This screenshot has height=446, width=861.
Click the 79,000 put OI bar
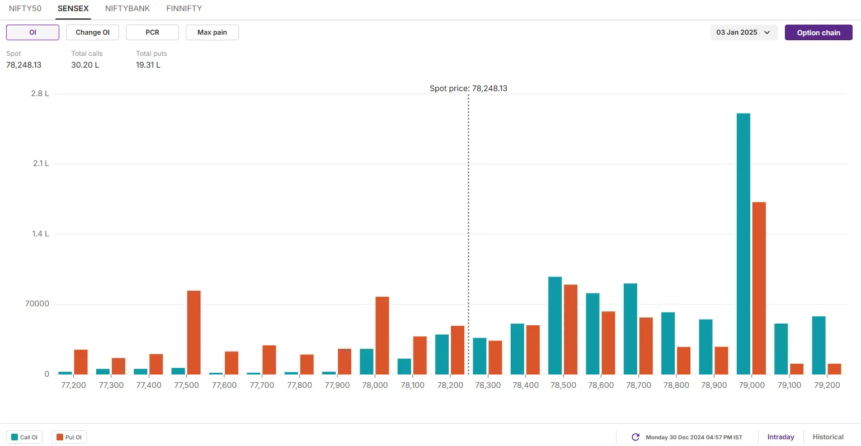pos(759,288)
